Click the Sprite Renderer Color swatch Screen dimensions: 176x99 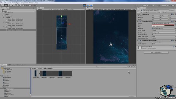pyautogui.click(x=163, y=25)
